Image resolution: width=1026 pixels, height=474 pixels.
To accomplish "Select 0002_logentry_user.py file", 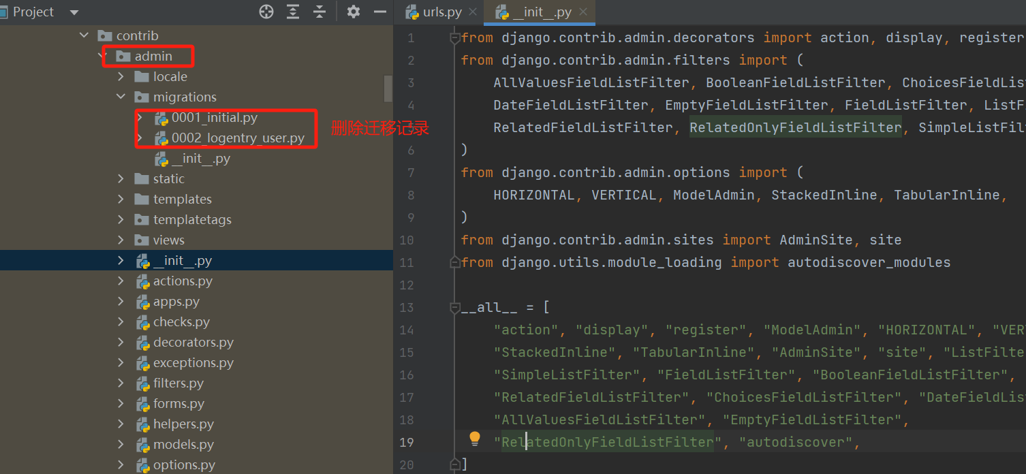I will tap(238, 138).
